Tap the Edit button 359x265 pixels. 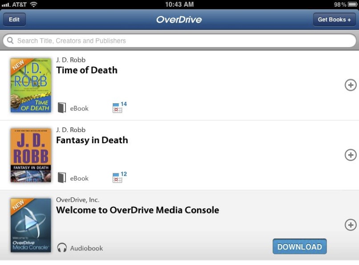pyautogui.click(x=14, y=20)
